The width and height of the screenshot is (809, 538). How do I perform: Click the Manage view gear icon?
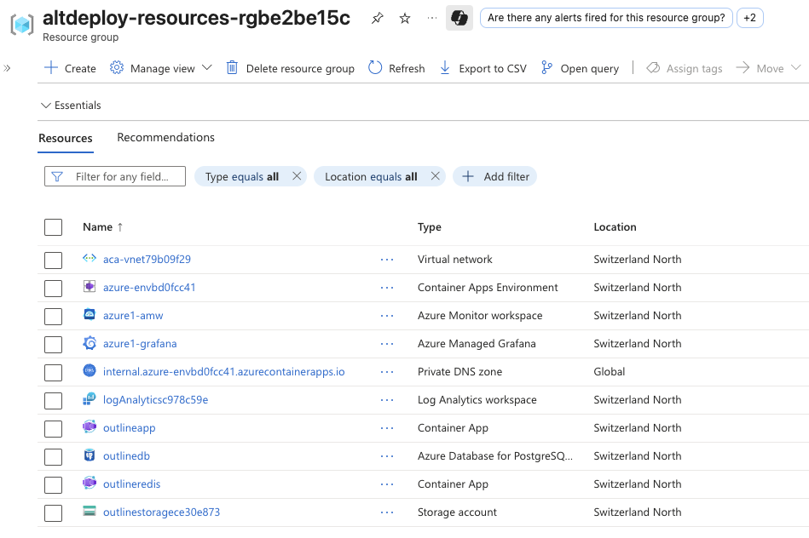coord(117,67)
